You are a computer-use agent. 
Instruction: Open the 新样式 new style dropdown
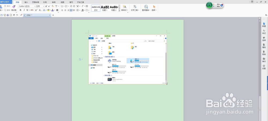125,8
